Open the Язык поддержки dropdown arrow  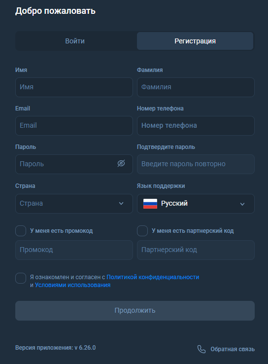pyautogui.click(x=242, y=204)
